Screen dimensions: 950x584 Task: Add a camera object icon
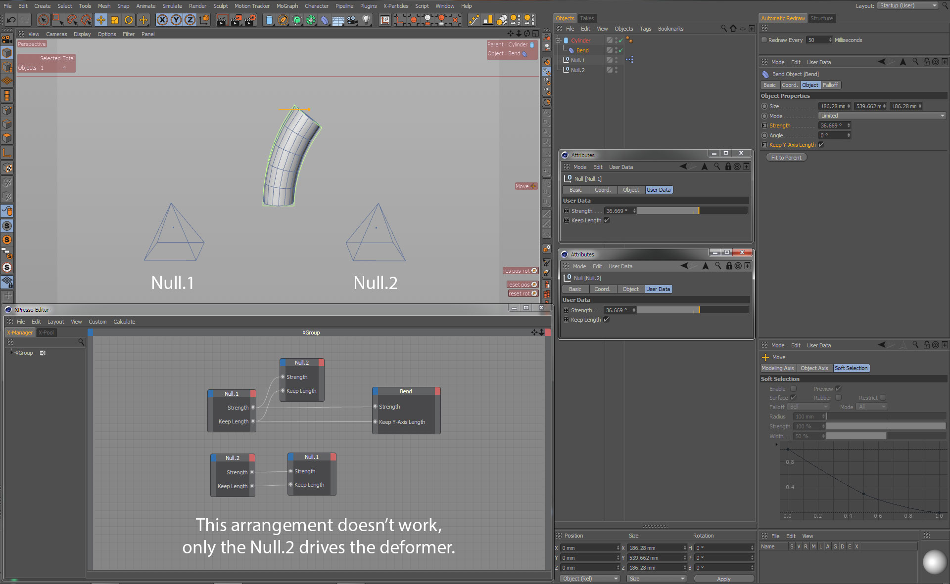point(352,20)
